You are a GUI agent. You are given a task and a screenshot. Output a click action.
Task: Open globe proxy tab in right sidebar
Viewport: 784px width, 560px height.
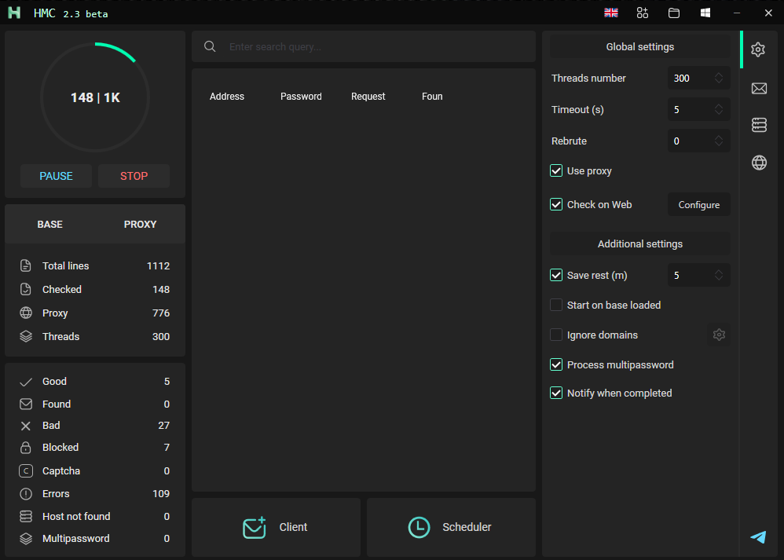pyautogui.click(x=759, y=163)
